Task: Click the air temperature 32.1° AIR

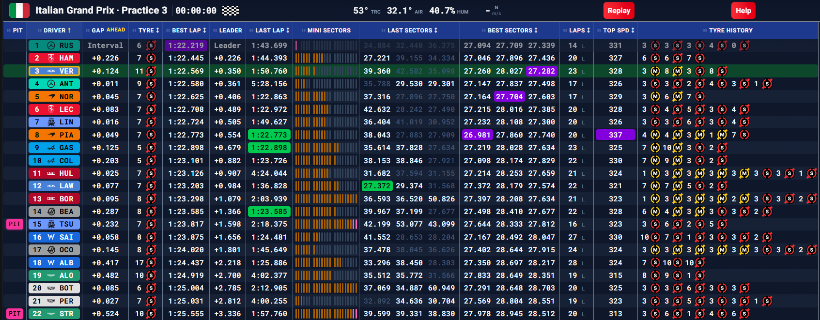Action: pyautogui.click(x=405, y=11)
